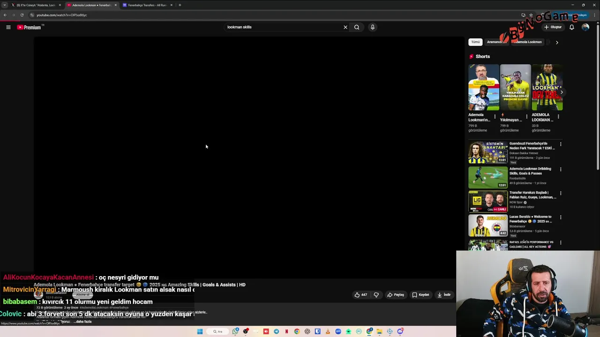Open the Oluştur create button
Image resolution: width=600 pixels, height=337 pixels.
(x=553, y=27)
